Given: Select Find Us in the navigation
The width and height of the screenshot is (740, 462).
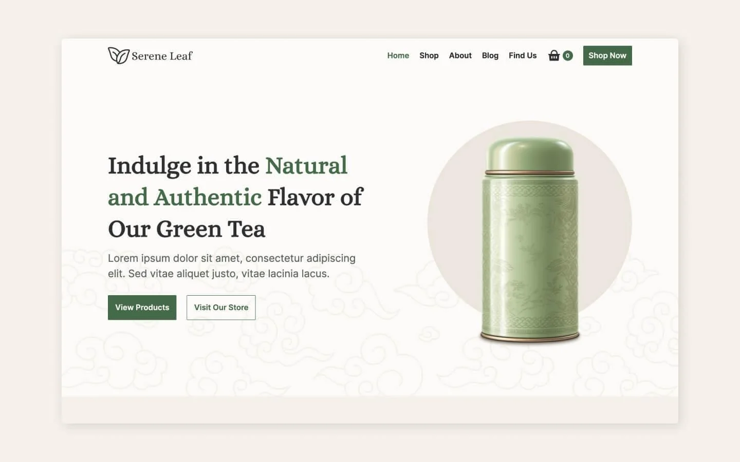Looking at the screenshot, I should [523, 55].
